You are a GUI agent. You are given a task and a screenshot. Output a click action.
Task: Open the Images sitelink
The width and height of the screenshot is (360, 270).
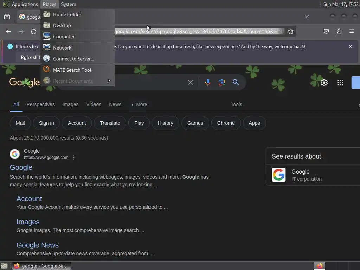(x=28, y=222)
